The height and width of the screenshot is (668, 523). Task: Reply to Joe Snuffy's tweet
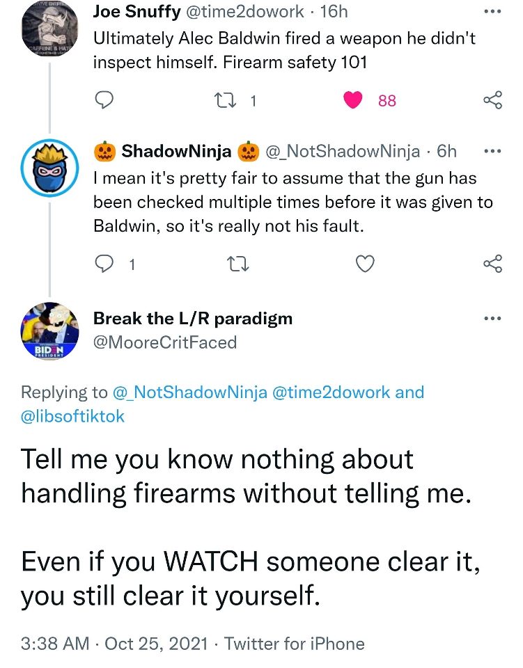coord(104,101)
